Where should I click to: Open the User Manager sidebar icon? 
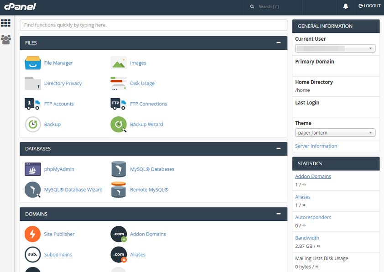6,39
